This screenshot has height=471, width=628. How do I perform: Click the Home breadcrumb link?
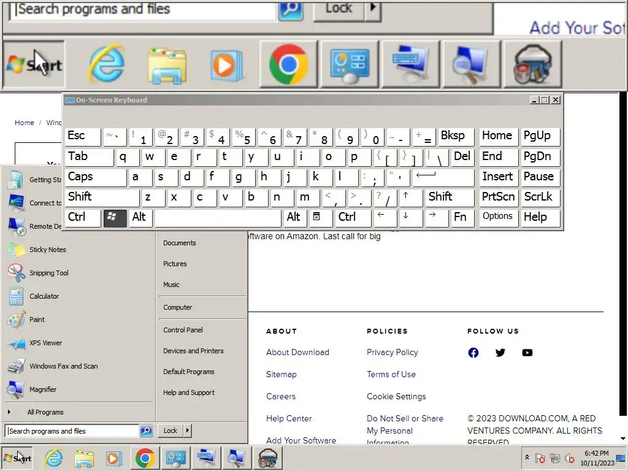[x=25, y=123]
